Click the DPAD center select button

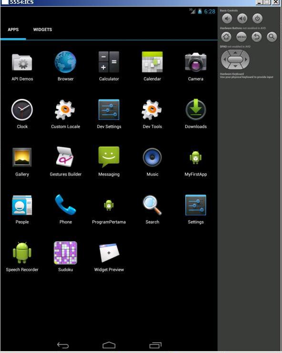point(235,59)
